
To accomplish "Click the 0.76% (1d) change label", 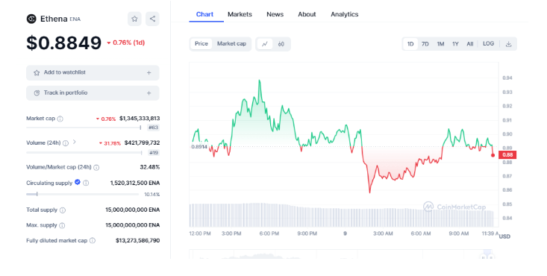I will (126, 43).
